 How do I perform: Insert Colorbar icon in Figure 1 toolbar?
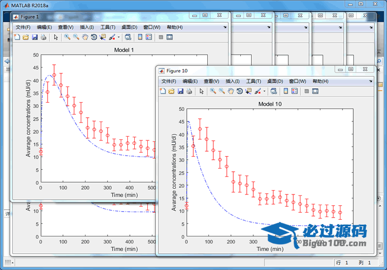pos(140,37)
